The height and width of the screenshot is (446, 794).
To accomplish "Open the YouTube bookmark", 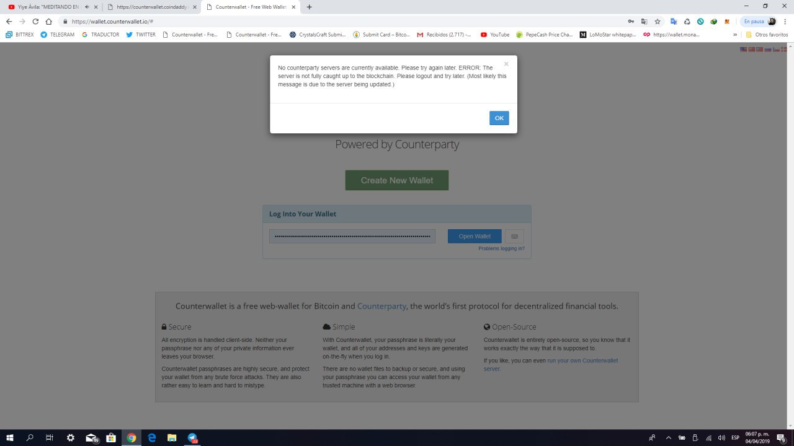I will 494,35.
